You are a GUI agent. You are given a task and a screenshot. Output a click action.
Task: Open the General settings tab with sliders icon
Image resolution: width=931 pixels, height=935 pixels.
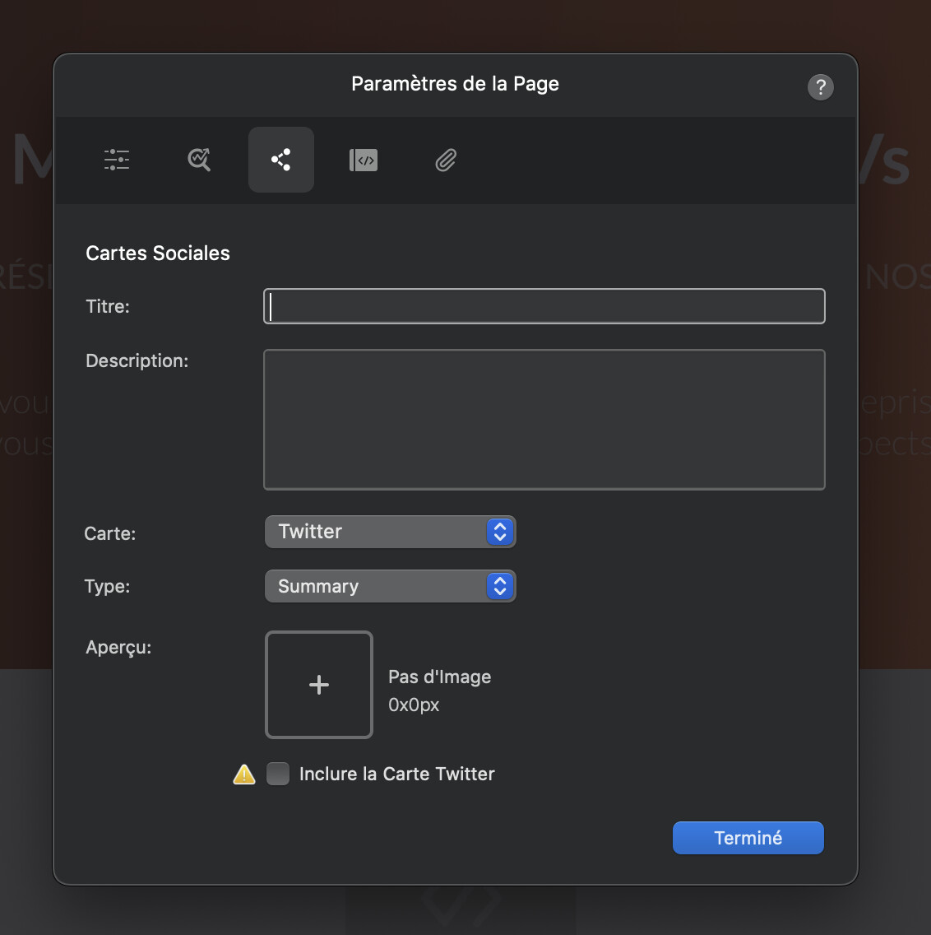(x=117, y=160)
